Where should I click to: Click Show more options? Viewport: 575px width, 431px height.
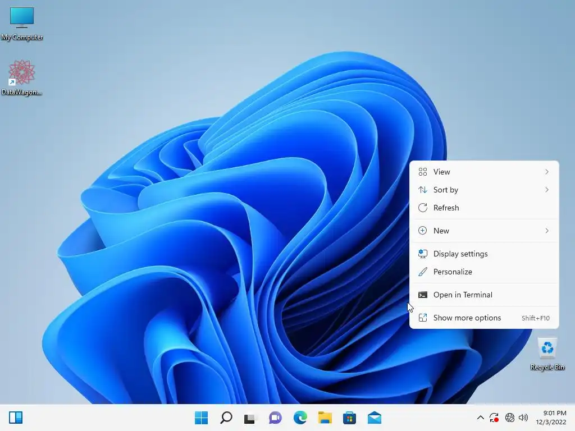click(x=484, y=318)
